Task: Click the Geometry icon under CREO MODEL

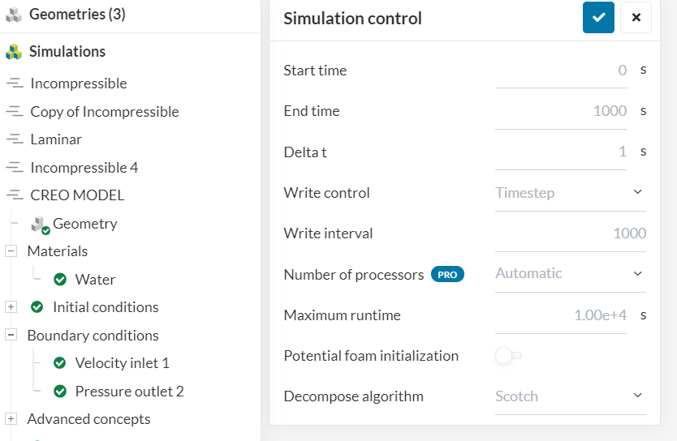Action: click(x=39, y=225)
